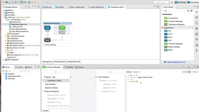The height and width of the screenshot is (112, 199).
Task: Click the gray HTTP response node
Action: coord(47,40)
